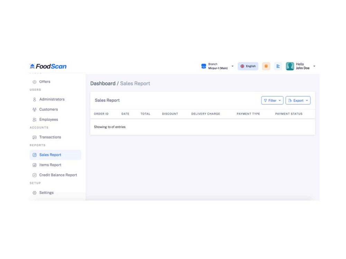Click the SETUP section label

point(35,183)
